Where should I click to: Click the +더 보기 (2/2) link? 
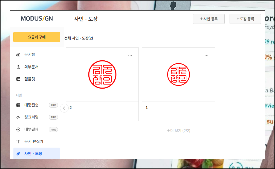(x=178, y=131)
